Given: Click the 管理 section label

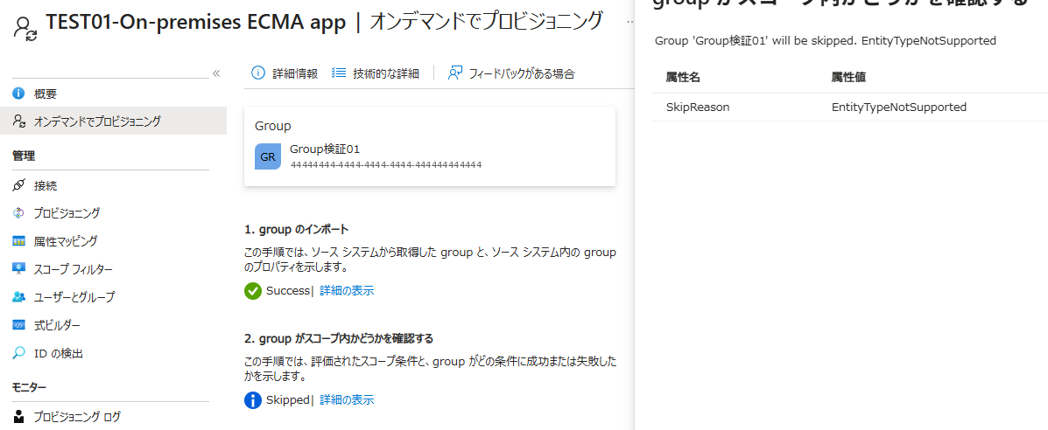Looking at the screenshot, I should (24, 156).
